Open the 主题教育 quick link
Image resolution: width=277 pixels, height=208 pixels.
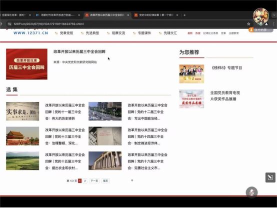pos(233,33)
